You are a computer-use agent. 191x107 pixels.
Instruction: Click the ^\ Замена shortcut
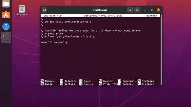86,84
